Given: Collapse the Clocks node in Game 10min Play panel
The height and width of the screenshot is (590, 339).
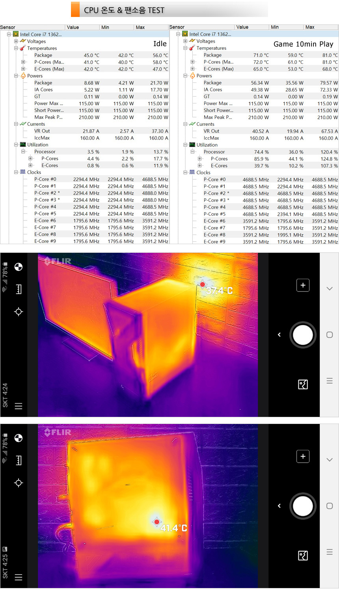Looking at the screenshot, I should click(x=185, y=172).
